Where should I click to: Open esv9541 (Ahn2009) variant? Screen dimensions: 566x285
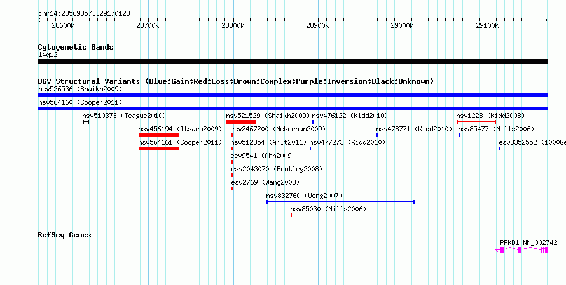tap(263, 156)
